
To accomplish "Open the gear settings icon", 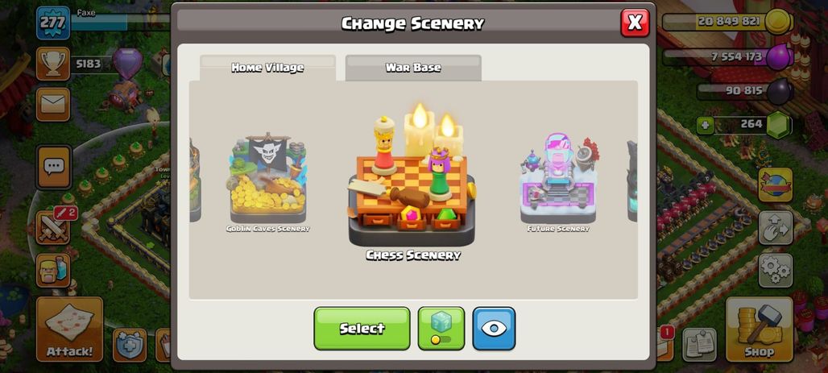I will pyautogui.click(x=776, y=271).
